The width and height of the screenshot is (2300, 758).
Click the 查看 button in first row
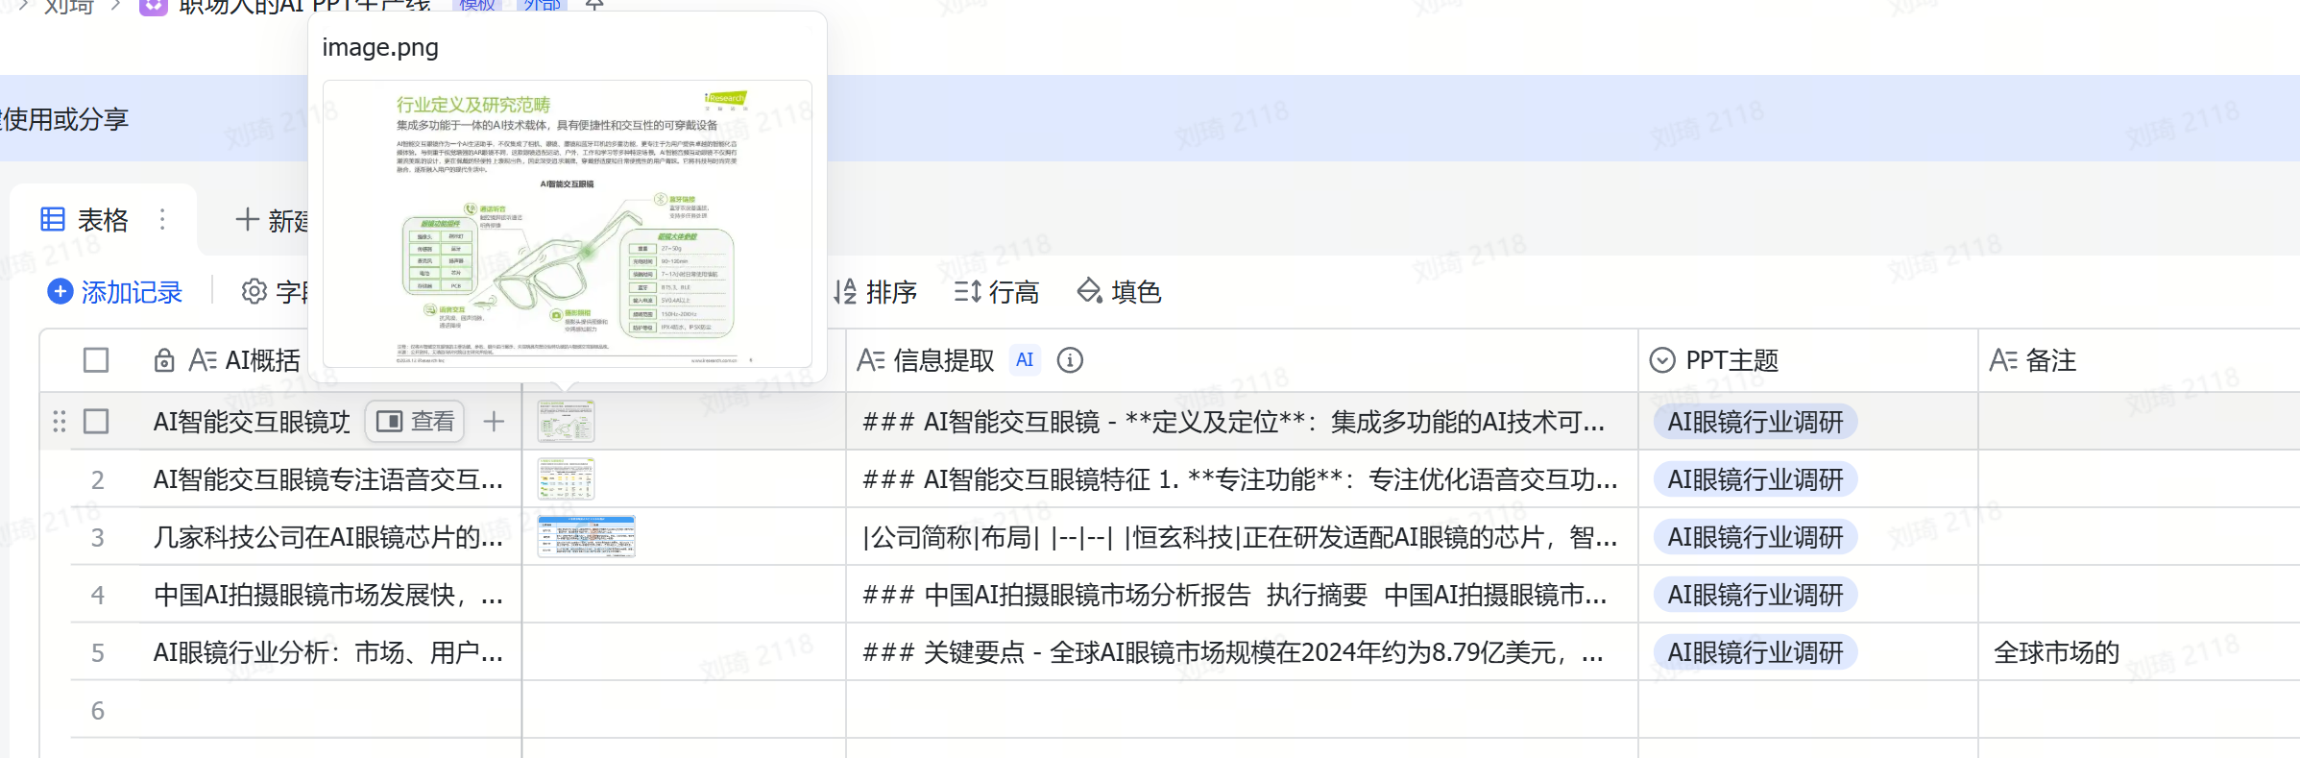(415, 422)
